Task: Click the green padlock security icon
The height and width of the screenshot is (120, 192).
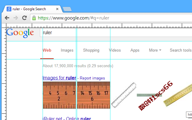Action: (34, 18)
